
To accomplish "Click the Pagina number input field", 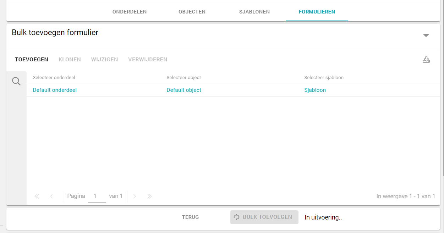I will coord(97,196).
